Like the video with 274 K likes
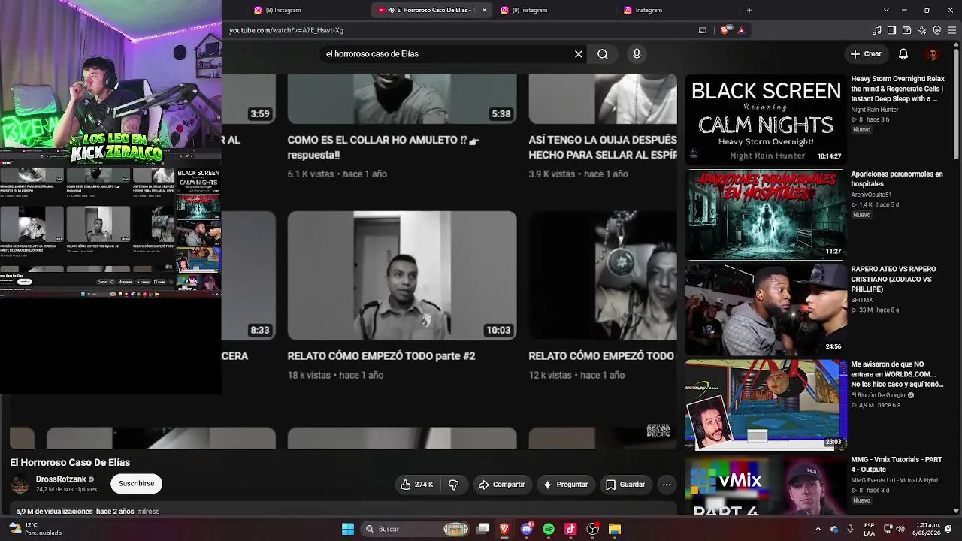 tap(417, 485)
